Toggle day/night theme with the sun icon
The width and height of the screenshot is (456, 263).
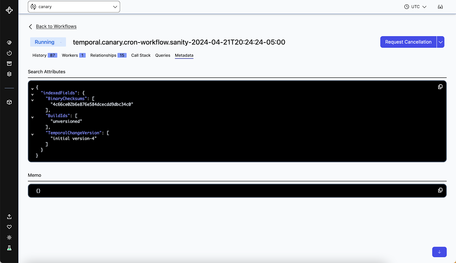pyautogui.click(x=9, y=238)
